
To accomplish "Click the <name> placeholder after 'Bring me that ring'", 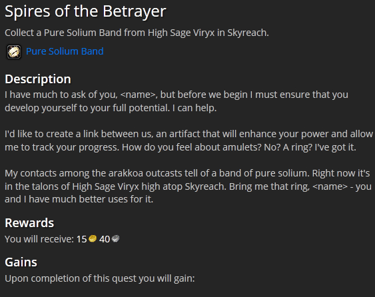I will pos(330,186).
